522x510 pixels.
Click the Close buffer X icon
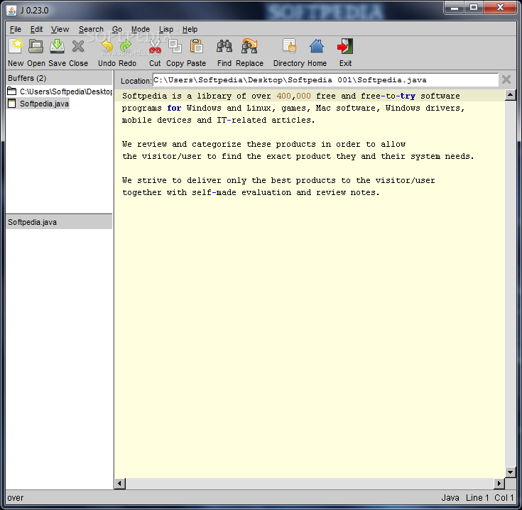[78, 46]
